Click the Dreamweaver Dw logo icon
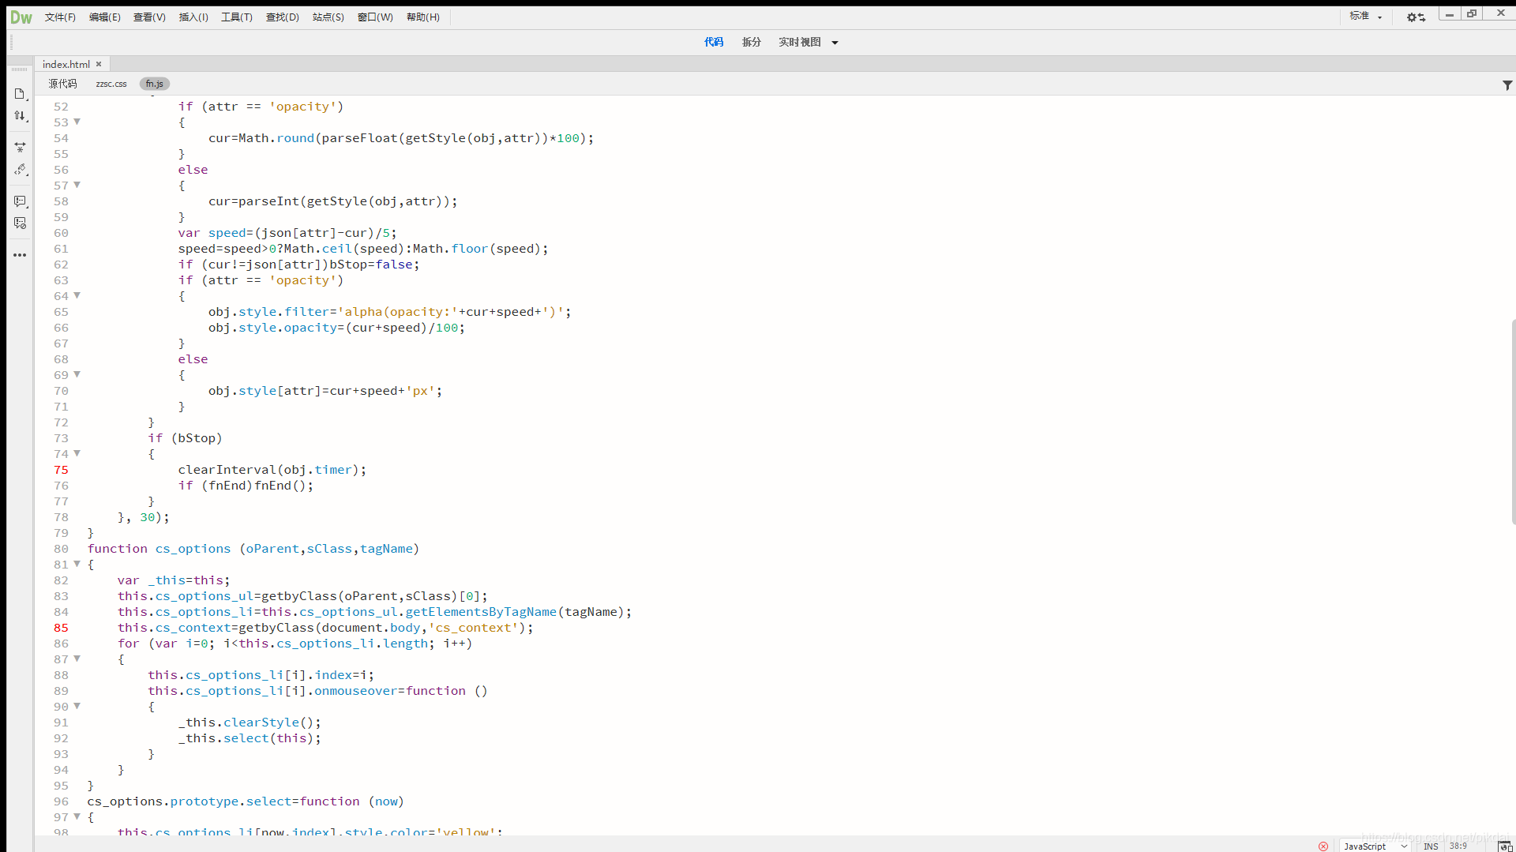The width and height of the screenshot is (1516, 852). coord(21,17)
